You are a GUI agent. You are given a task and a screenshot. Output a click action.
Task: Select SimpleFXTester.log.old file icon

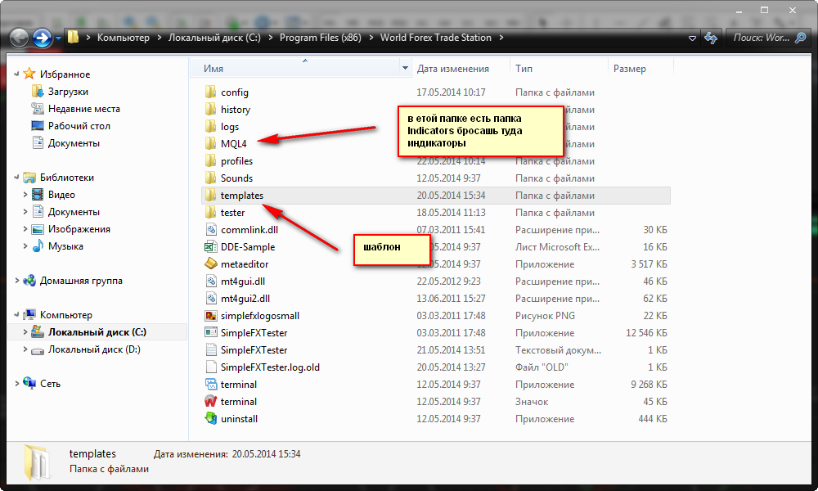[x=211, y=367]
